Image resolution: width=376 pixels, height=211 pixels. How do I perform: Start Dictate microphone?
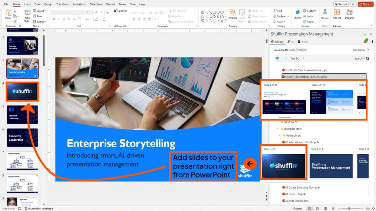pyautogui.click(x=325, y=14)
